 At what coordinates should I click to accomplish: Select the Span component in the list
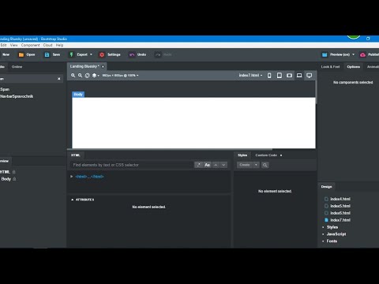pyautogui.click(x=5, y=89)
